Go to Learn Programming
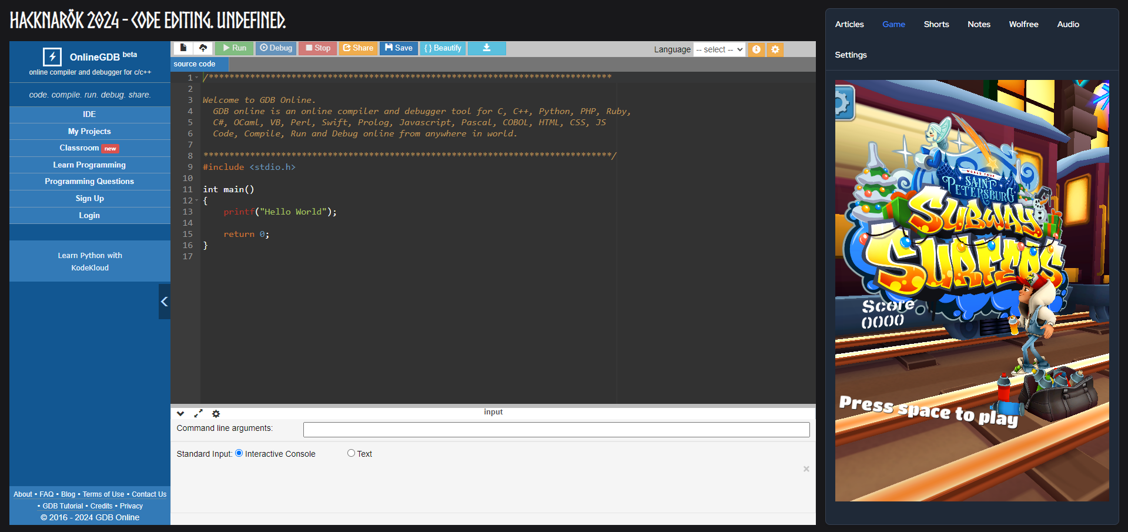The image size is (1128, 532). [x=89, y=165]
